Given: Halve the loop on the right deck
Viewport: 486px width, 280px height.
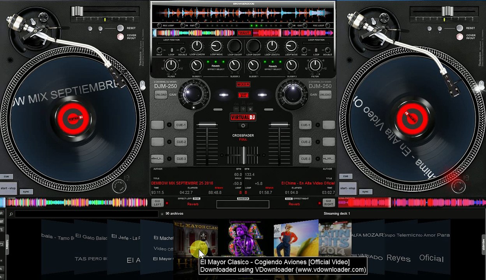Looking at the screenshot, I should pyautogui.click(x=304, y=50).
